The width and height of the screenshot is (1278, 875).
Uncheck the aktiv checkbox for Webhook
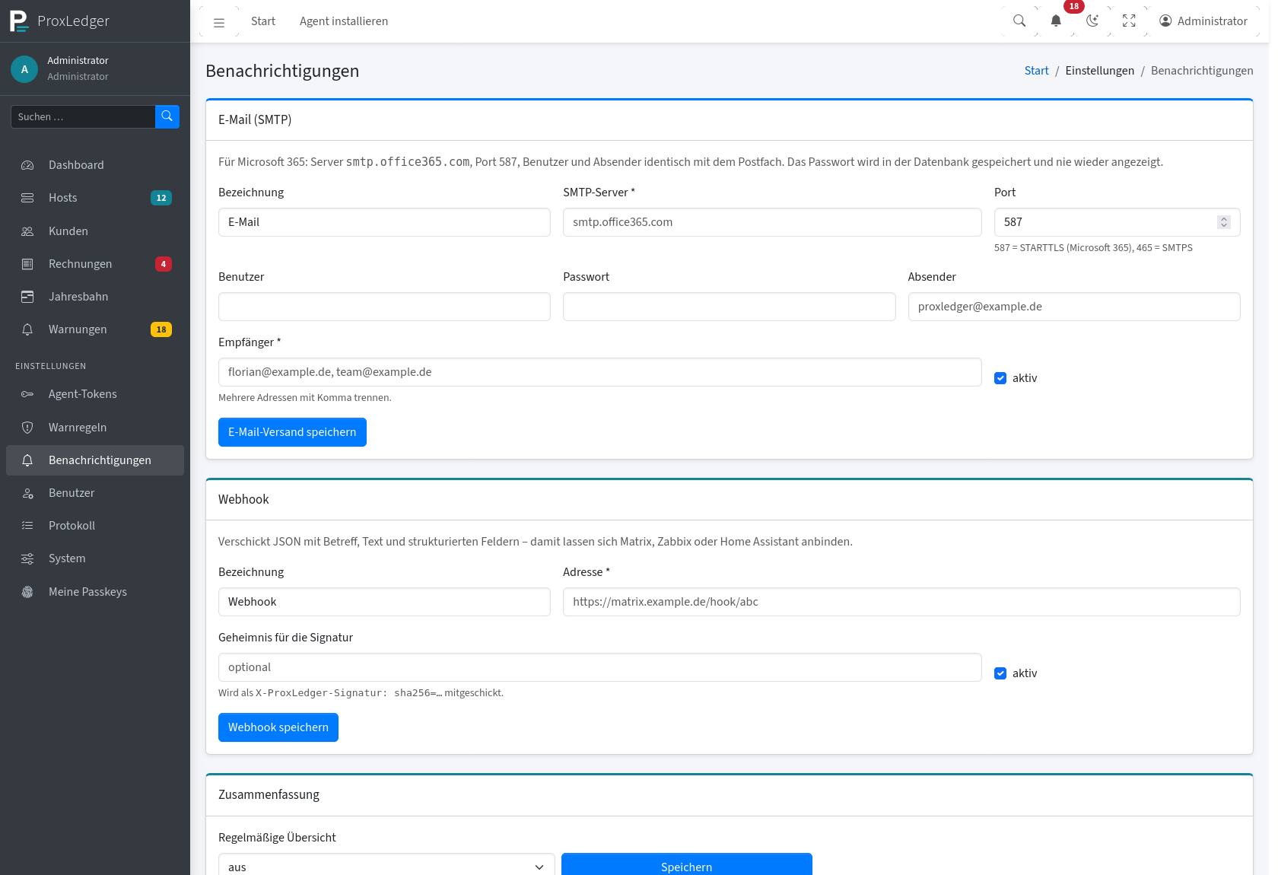1000,673
